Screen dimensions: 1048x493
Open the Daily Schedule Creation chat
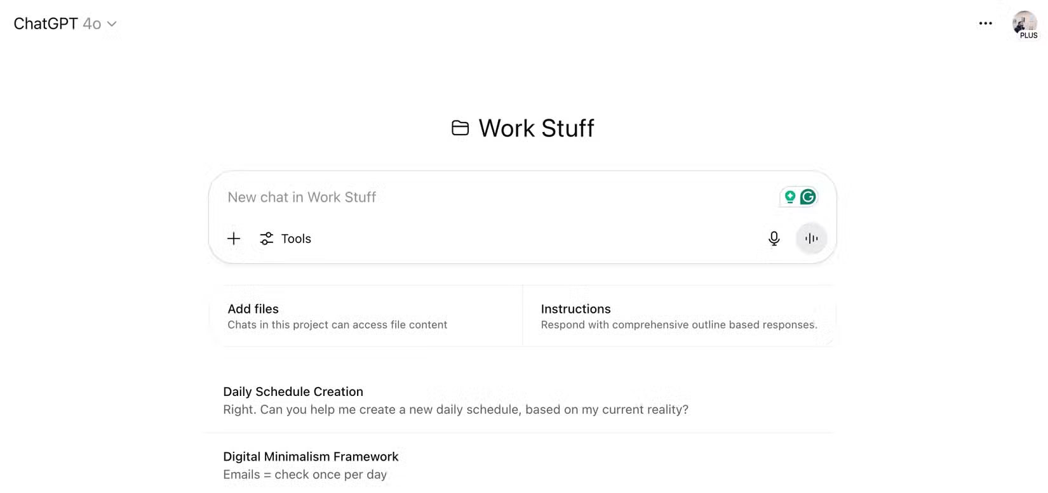[455, 400]
